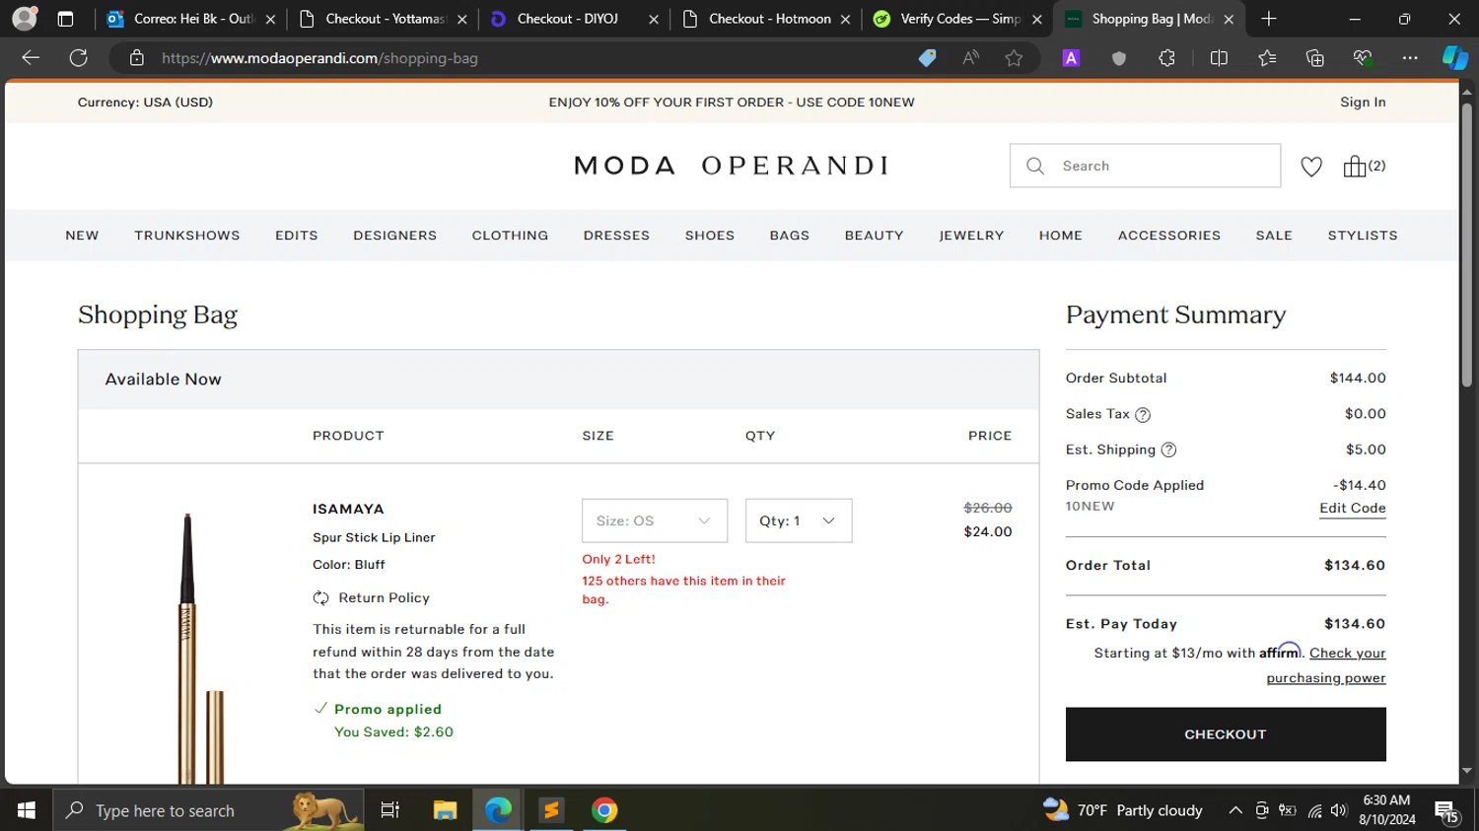Open the Return Policy link
The image size is (1479, 831).
pyautogui.click(x=384, y=598)
